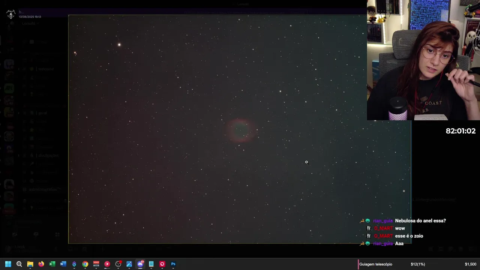480x270 pixels.
Task: Click the webcam overlay
Action: [x=423, y=60]
